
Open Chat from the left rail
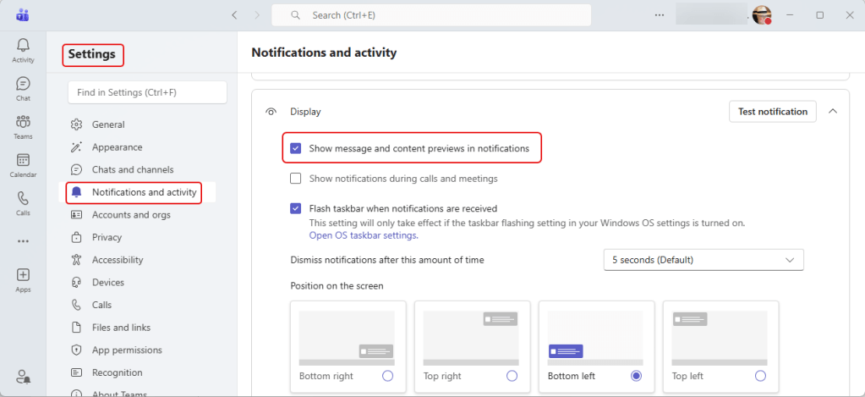point(23,88)
